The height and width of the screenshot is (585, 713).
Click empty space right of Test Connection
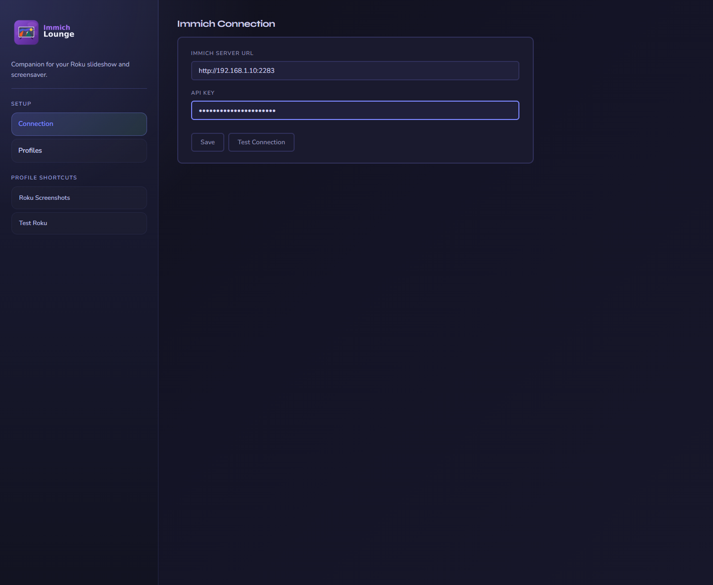point(406,142)
